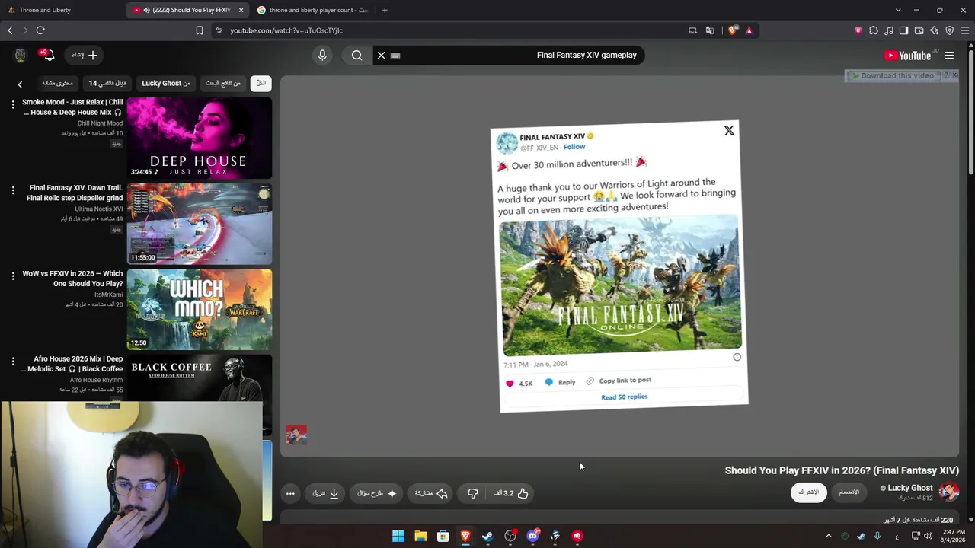Dislike the video with thumbs down
Image resolution: width=975 pixels, height=548 pixels.
point(473,493)
